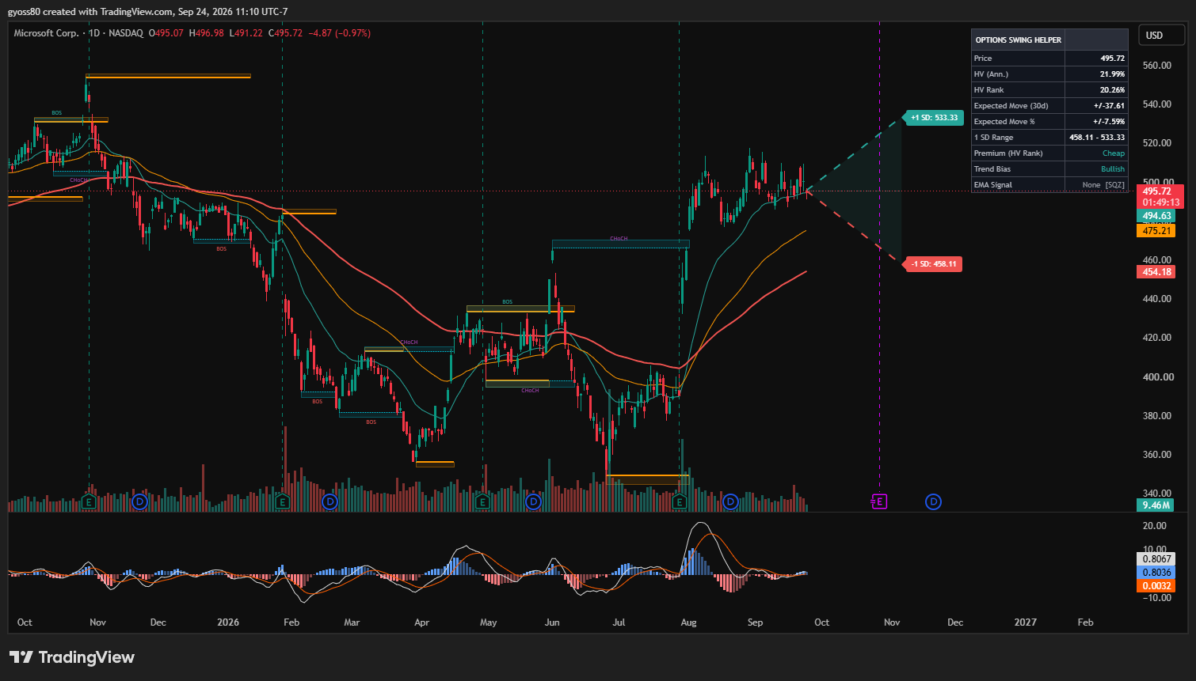
Task: Select the earnings E marker just before May
Action: (x=482, y=501)
